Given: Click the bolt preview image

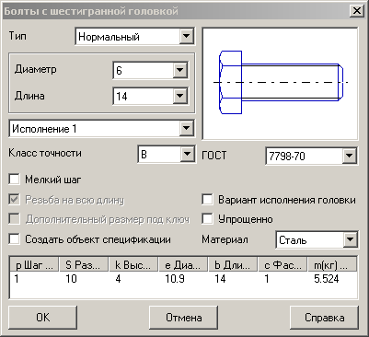Looking at the screenshot, I should pos(280,84).
